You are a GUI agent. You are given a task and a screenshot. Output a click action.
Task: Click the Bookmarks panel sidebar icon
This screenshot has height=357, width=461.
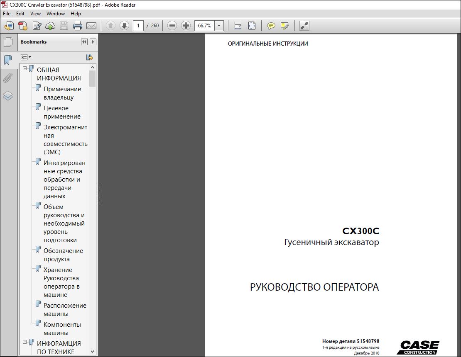pyautogui.click(x=8, y=60)
